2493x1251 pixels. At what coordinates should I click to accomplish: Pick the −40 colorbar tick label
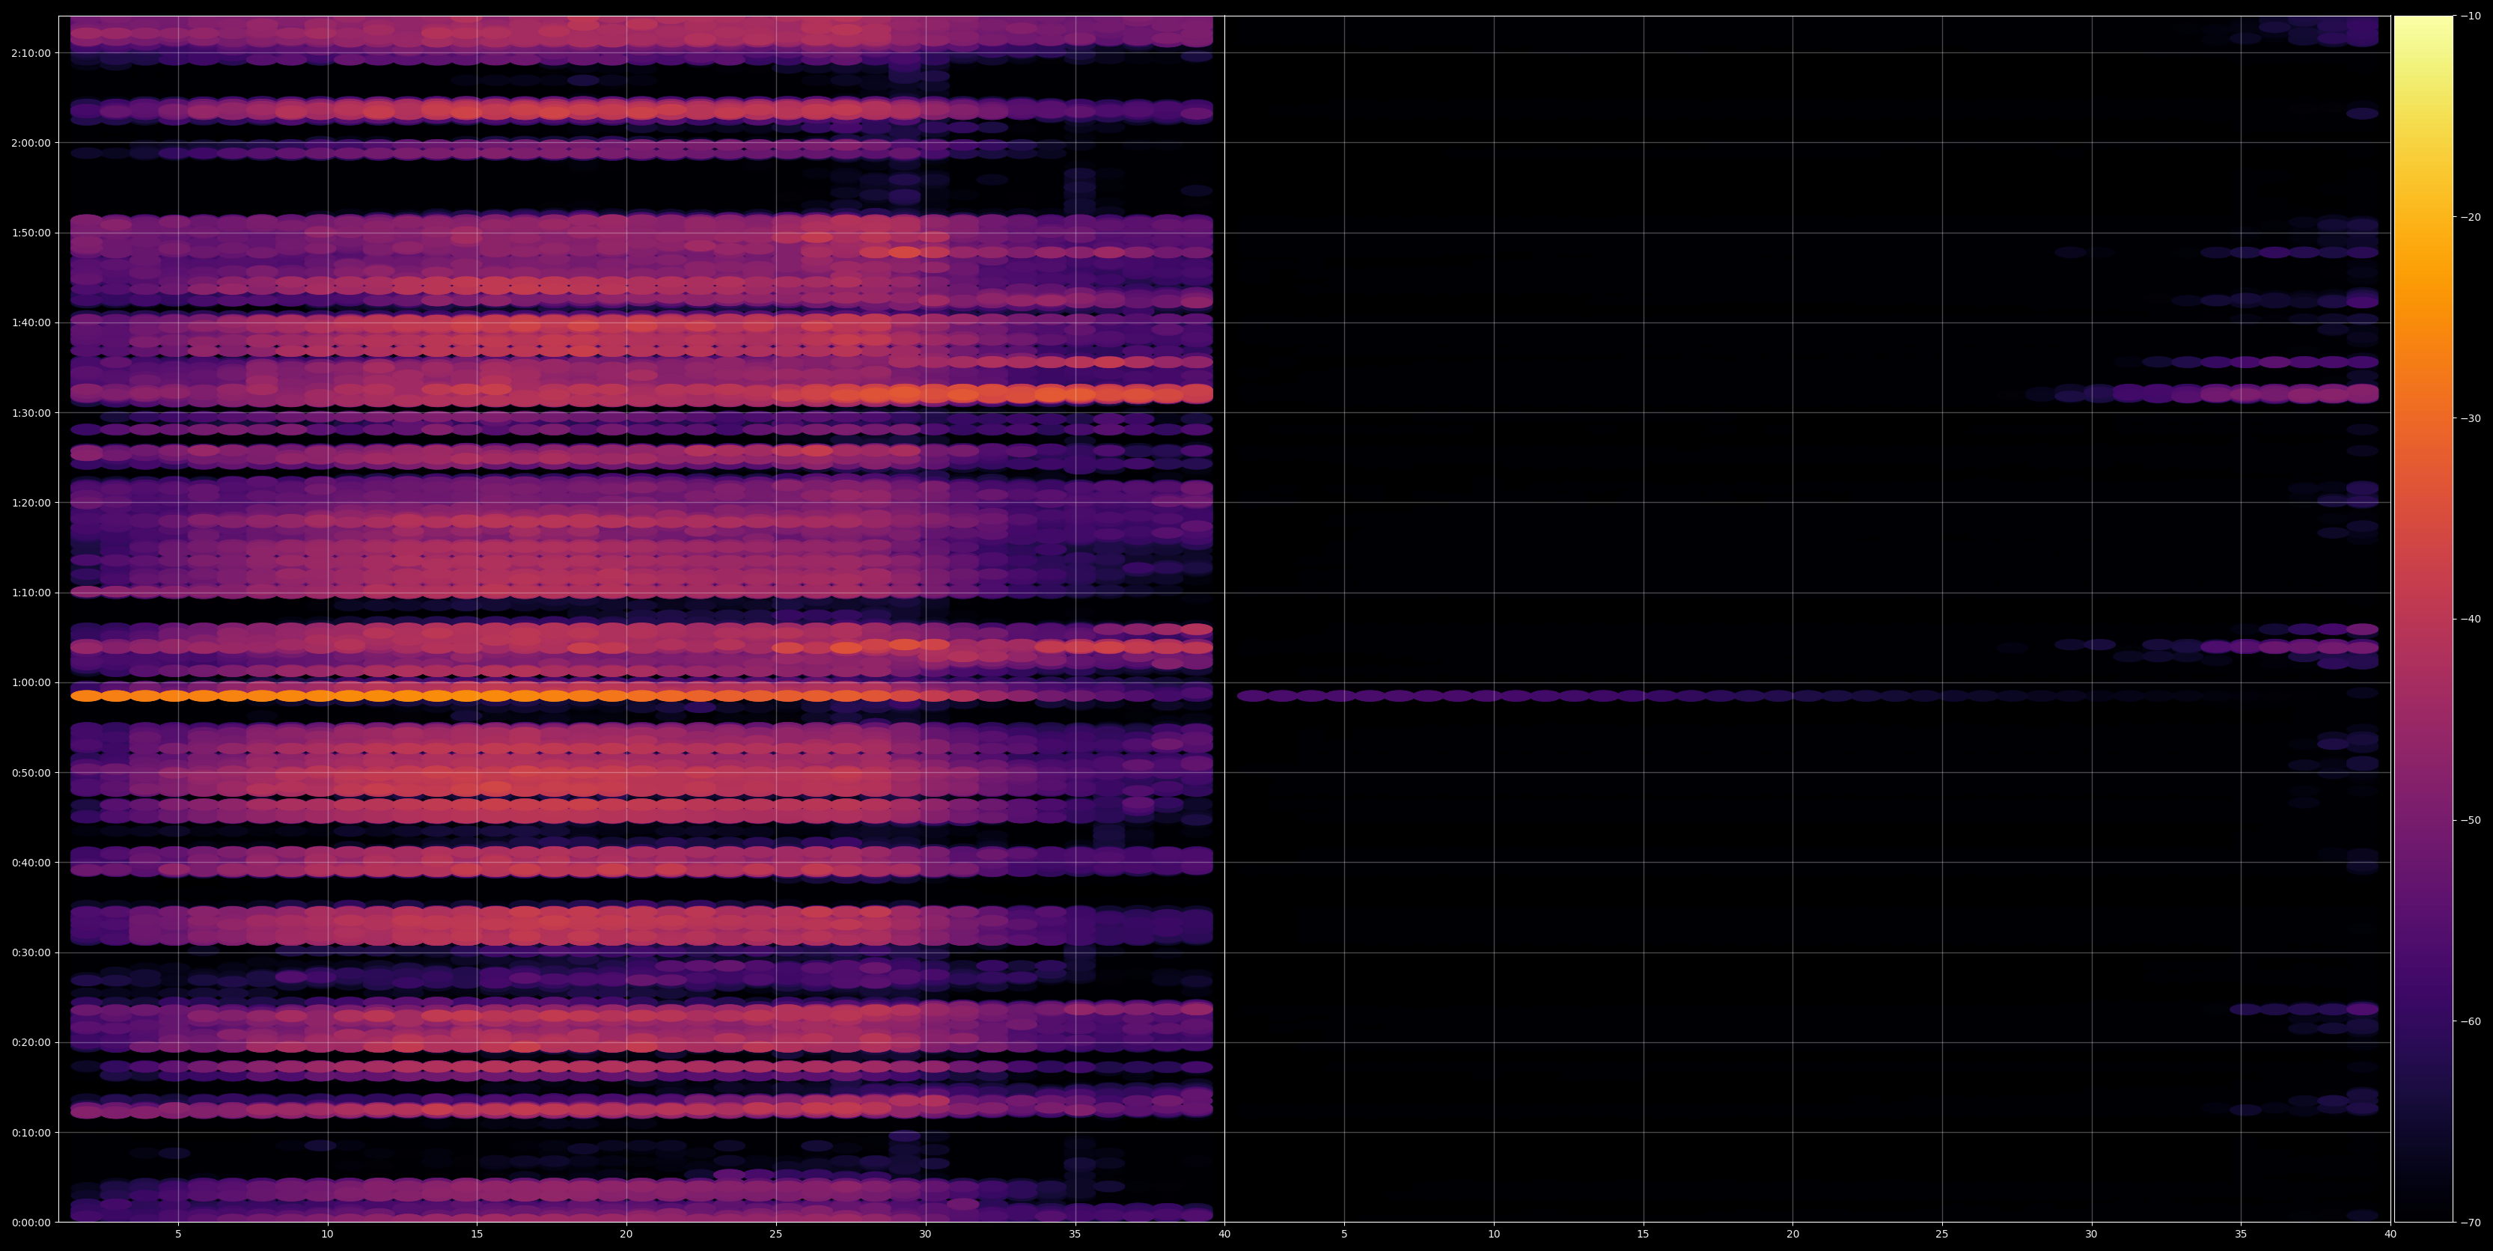click(2471, 620)
